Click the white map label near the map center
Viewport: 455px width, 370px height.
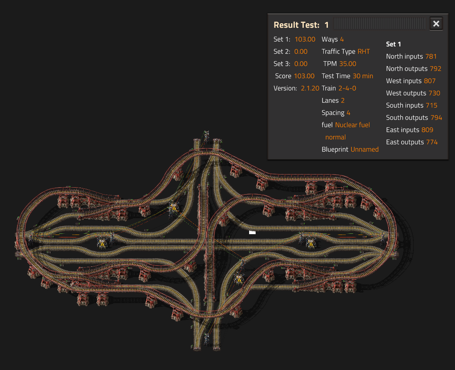(x=252, y=232)
